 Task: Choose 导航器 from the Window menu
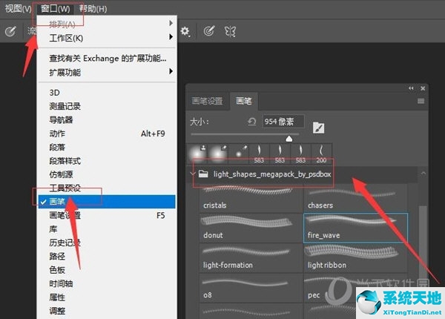click(61, 120)
